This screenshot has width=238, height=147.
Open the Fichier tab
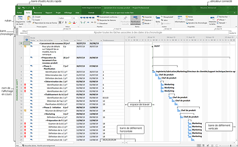click(x=19, y=13)
